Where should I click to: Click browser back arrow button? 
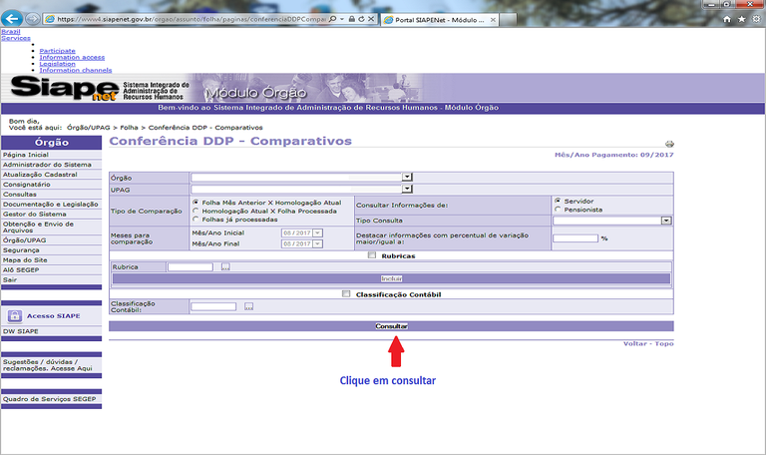pyautogui.click(x=12, y=19)
